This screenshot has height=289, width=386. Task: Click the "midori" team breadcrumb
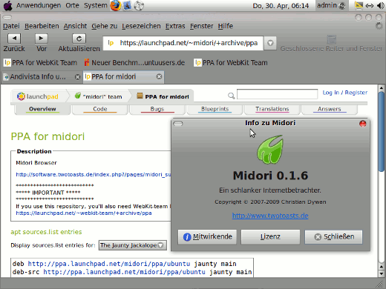99,96
